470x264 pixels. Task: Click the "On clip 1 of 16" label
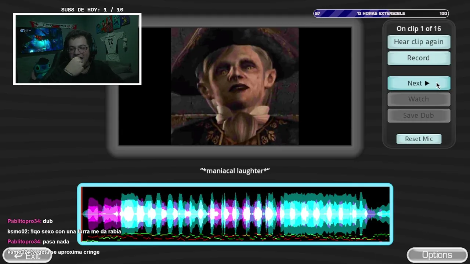[419, 29]
